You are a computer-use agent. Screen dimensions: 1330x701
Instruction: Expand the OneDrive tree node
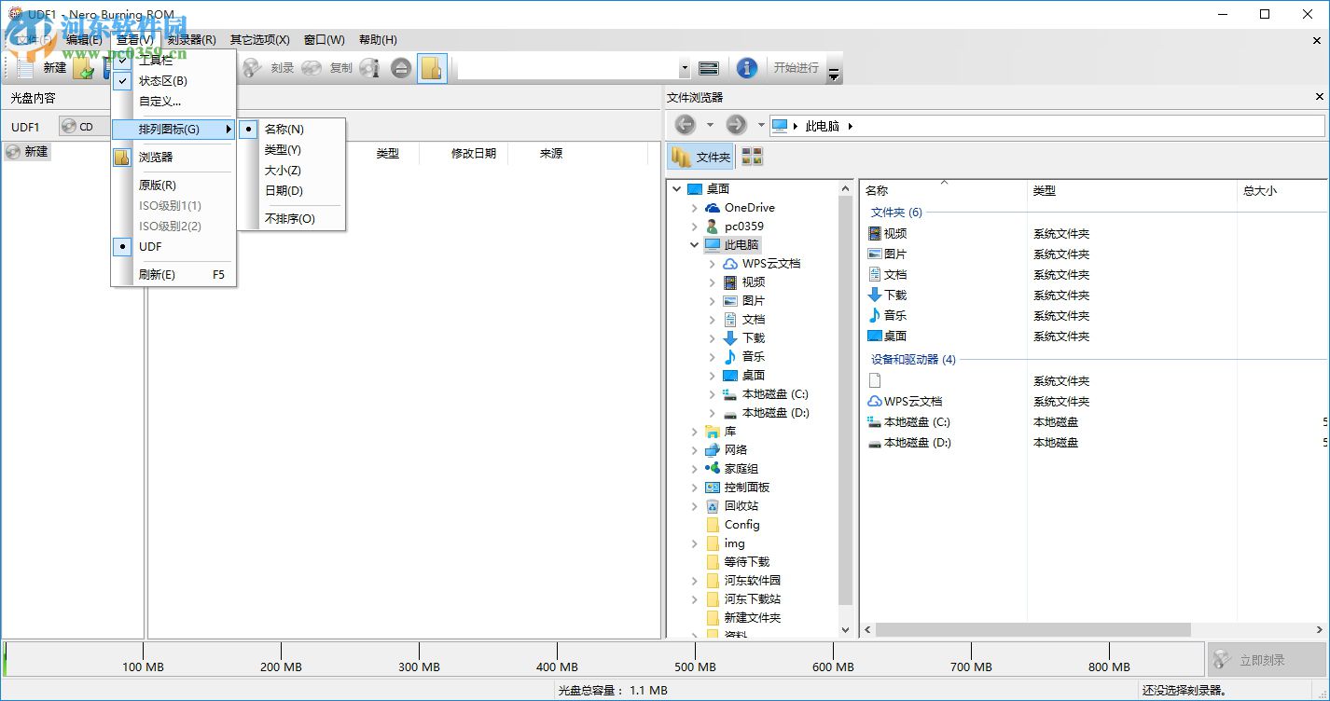pyautogui.click(x=693, y=207)
